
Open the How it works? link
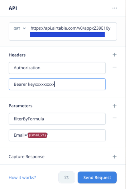point(22,177)
